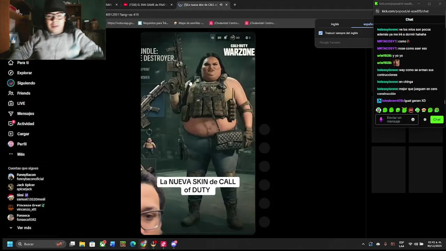Click the Buscar taskbar search box
The width and height of the screenshot is (446, 251).
tap(41, 244)
